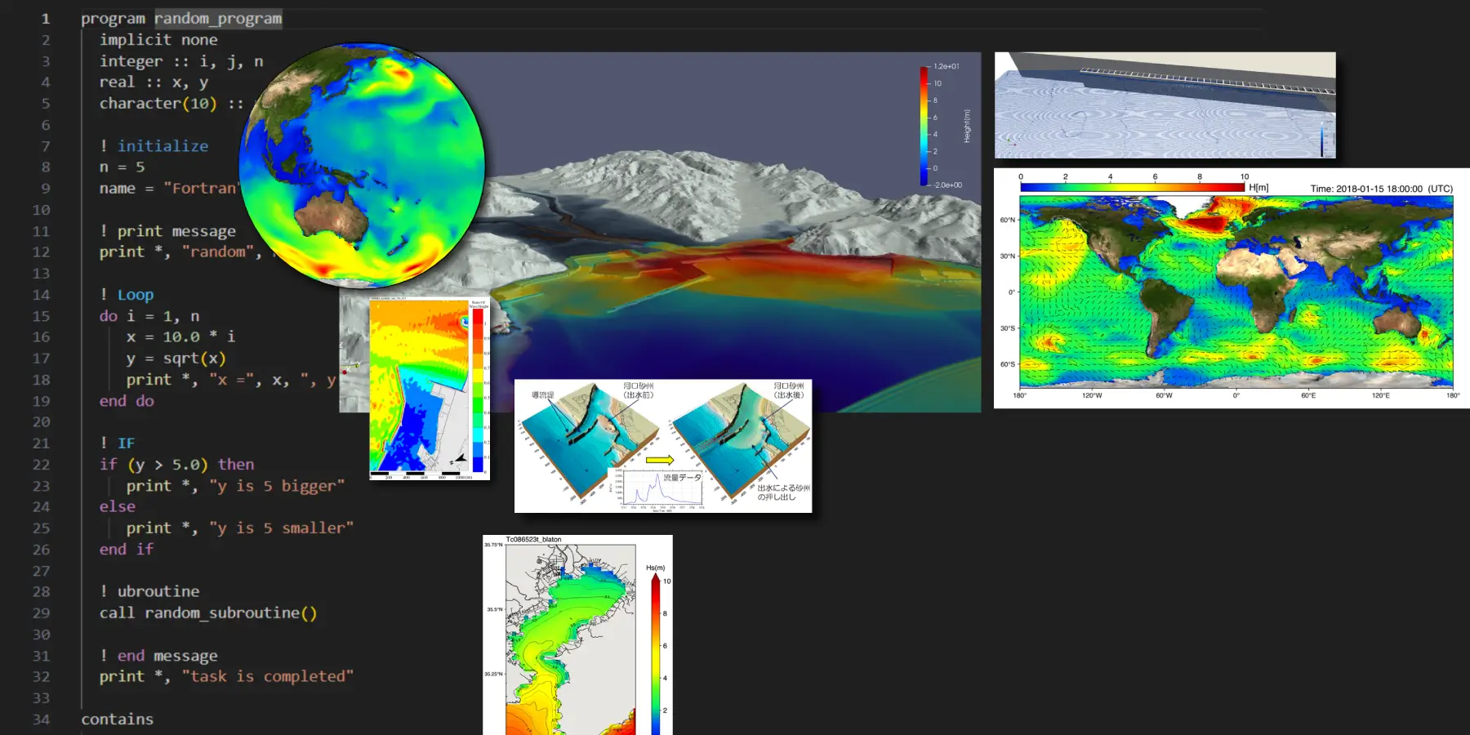The height and width of the screenshot is (735, 1470).
Task: Click the "Tc086523t_blaton" map title
Action: (533, 540)
